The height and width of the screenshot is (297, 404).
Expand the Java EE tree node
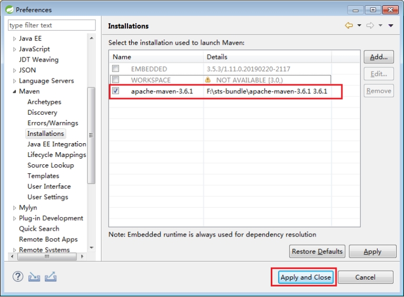point(14,39)
